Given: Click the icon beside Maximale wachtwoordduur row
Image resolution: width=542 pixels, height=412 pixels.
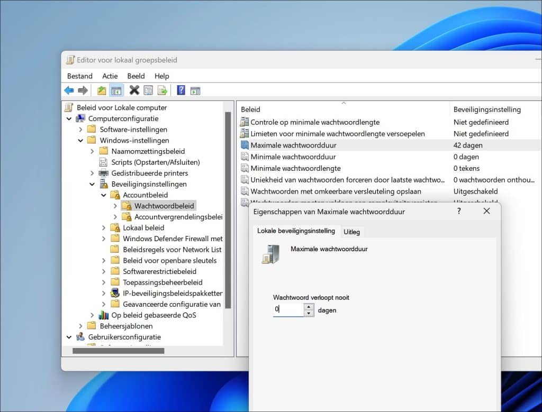Looking at the screenshot, I should (x=245, y=145).
